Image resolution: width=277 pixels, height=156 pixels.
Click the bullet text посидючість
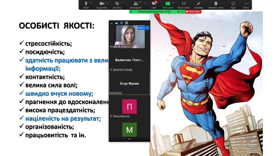point(45,52)
